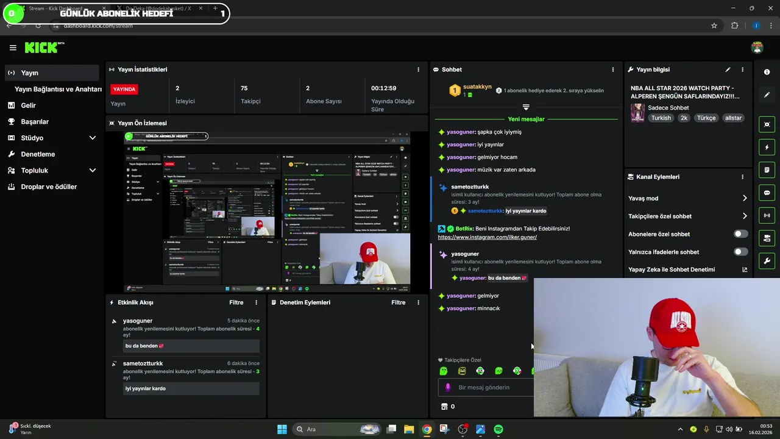Toggle the lightning activity feed icon in right sidebar
780x439 pixels.
coord(767,147)
